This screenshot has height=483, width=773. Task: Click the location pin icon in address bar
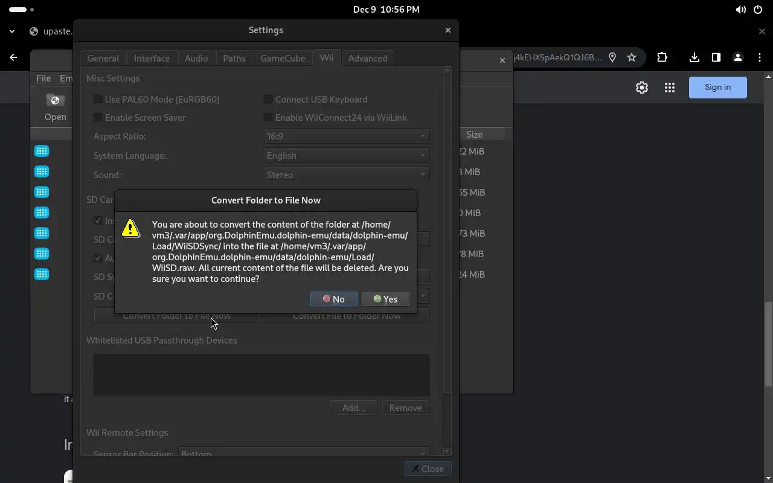612,57
